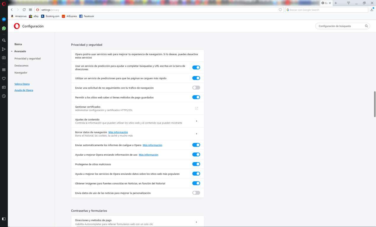The height and width of the screenshot is (227, 376).
Task: Open WhatsApp in the sidebar
Action: pyautogui.click(x=4, y=28)
